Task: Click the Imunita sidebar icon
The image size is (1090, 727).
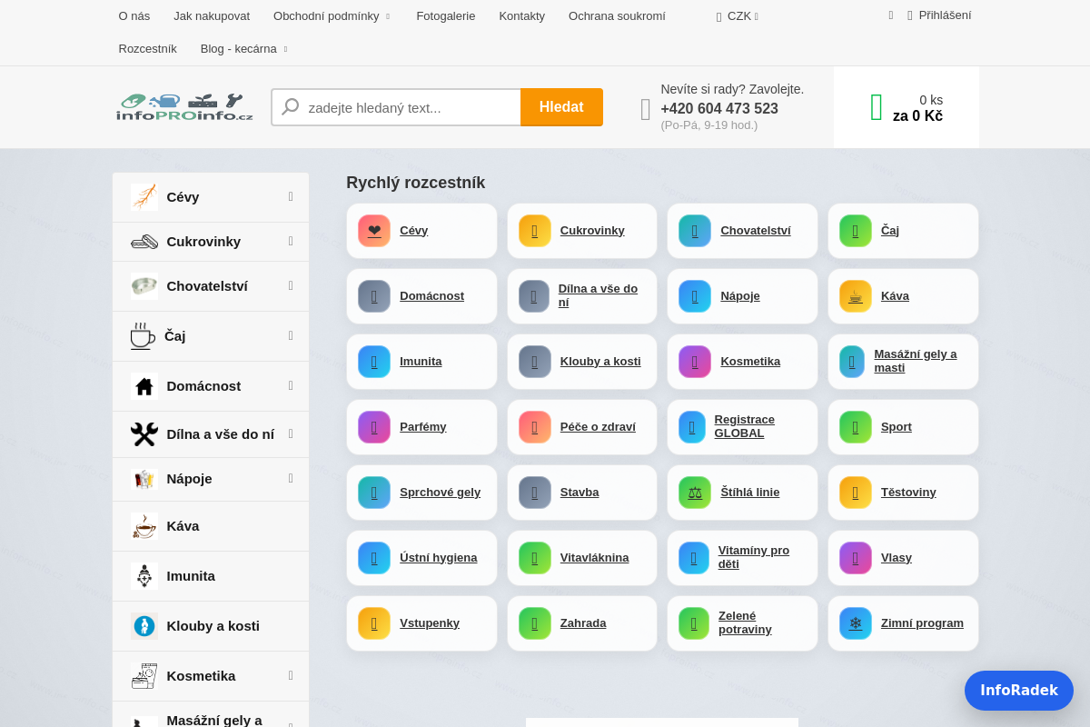Action: click(144, 576)
